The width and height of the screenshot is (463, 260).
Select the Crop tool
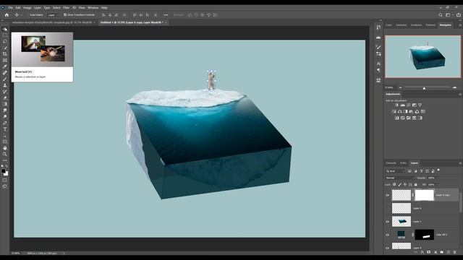[5, 54]
